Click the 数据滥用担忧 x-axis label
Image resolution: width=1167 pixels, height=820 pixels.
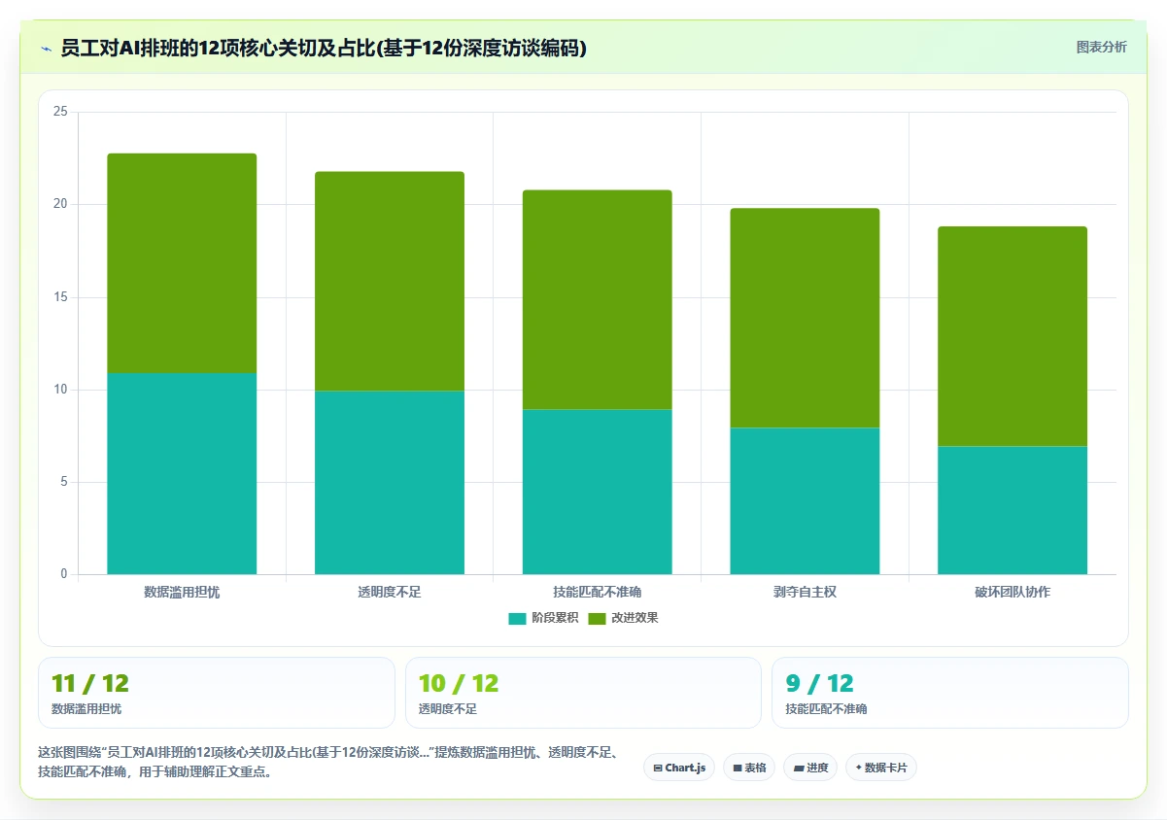click(x=182, y=592)
